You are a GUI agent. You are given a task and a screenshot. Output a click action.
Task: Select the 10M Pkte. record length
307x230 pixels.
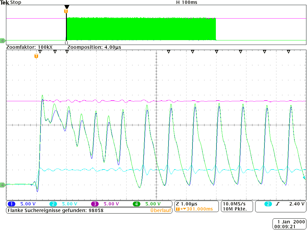click(x=235, y=209)
